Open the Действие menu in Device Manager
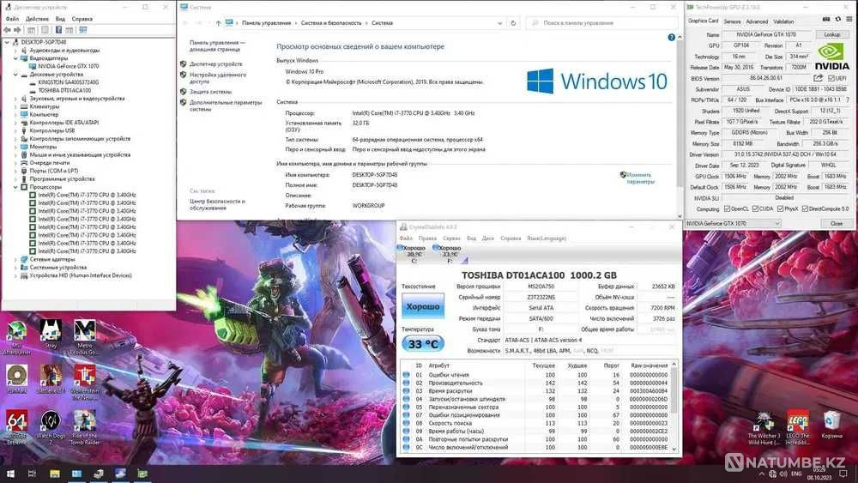This screenshot has height=483, width=858. (37, 19)
